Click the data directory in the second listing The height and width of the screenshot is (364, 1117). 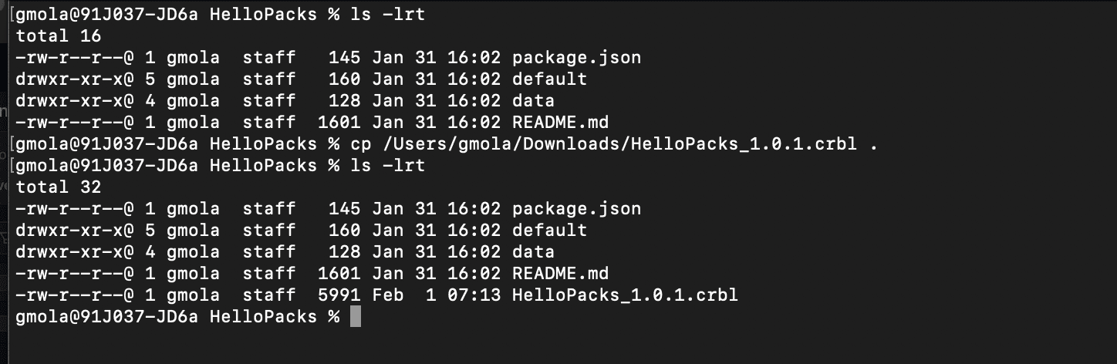click(x=533, y=252)
